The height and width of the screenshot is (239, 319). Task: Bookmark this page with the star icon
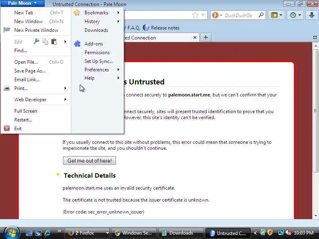click(x=195, y=15)
